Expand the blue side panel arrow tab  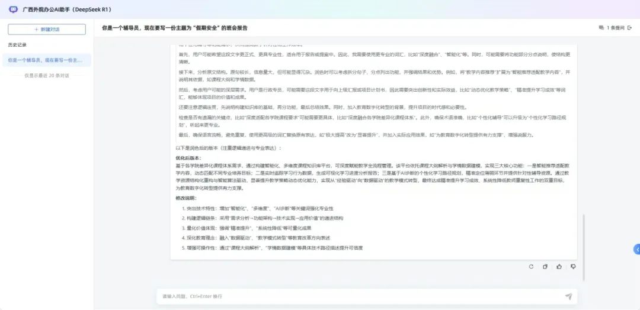pos(636,250)
